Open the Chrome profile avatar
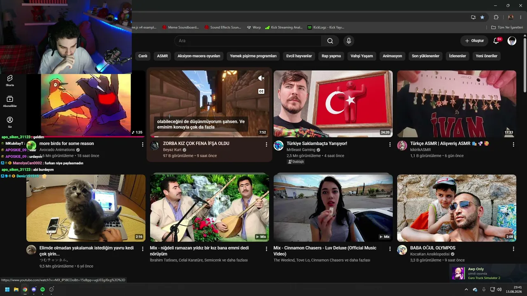 [511, 17]
